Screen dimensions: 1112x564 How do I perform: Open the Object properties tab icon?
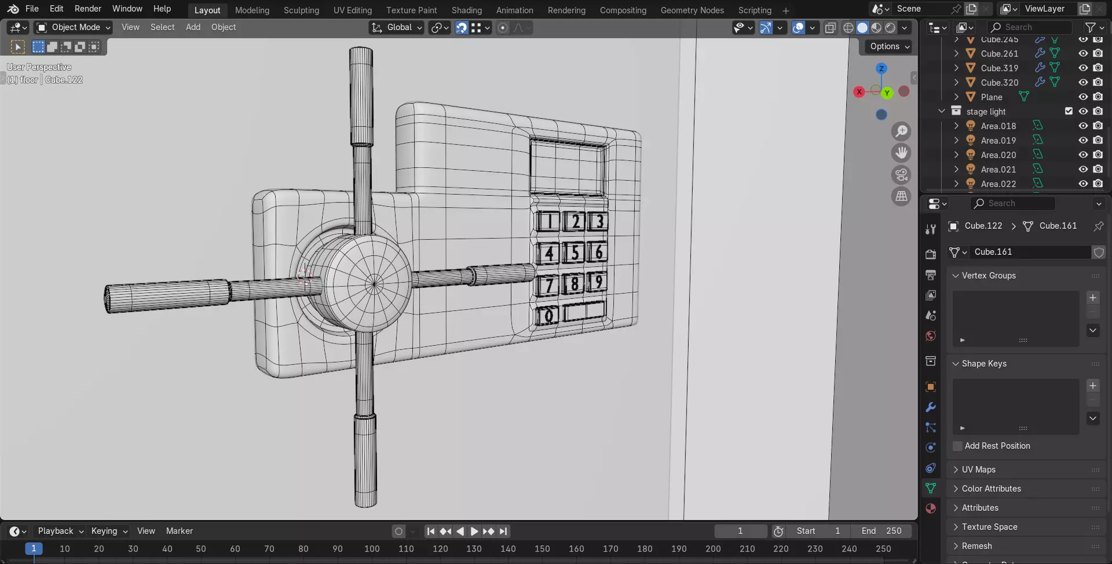(x=931, y=387)
